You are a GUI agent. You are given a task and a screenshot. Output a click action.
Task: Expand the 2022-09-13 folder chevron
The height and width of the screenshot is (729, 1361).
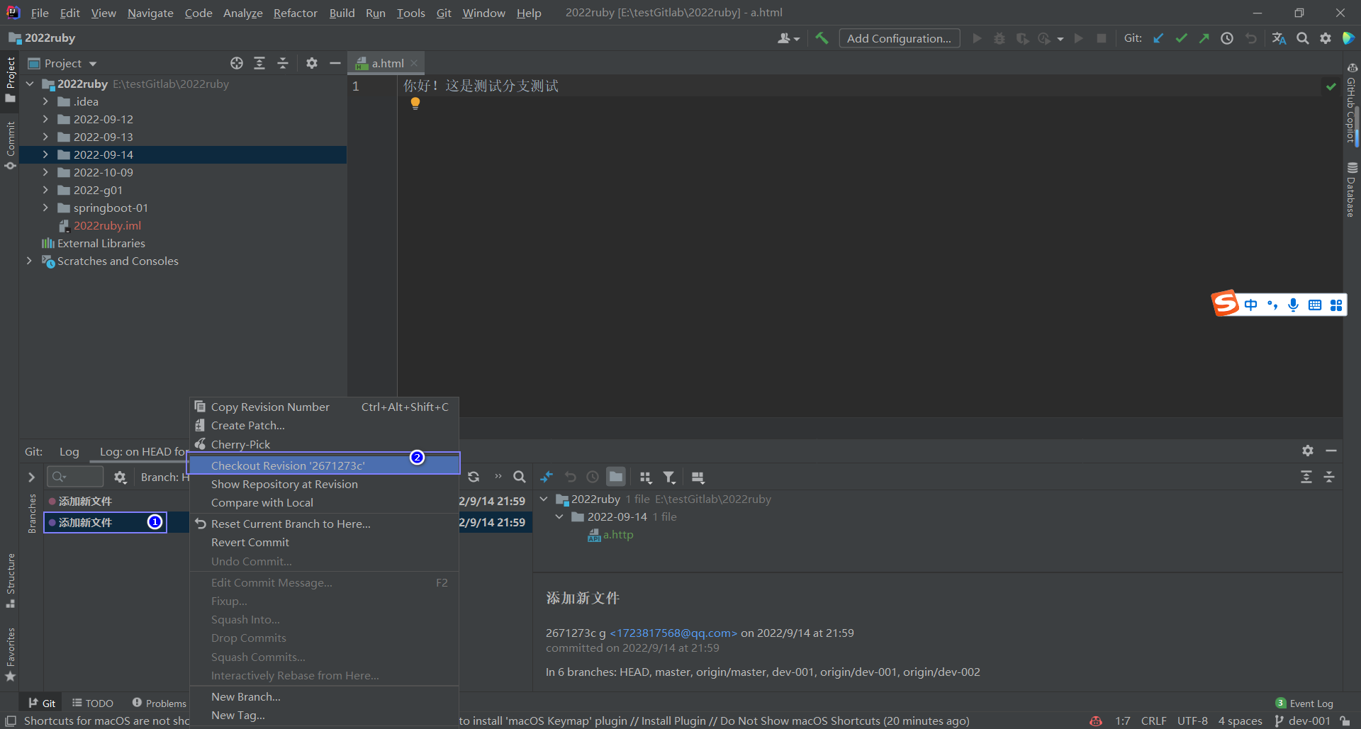point(45,137)
